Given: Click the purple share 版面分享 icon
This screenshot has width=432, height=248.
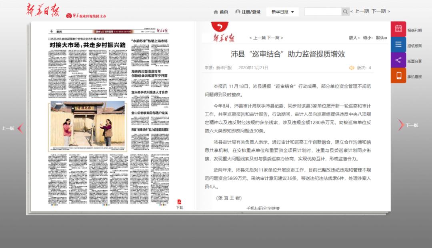Looking at the screenshot, I should pos(398,60).
